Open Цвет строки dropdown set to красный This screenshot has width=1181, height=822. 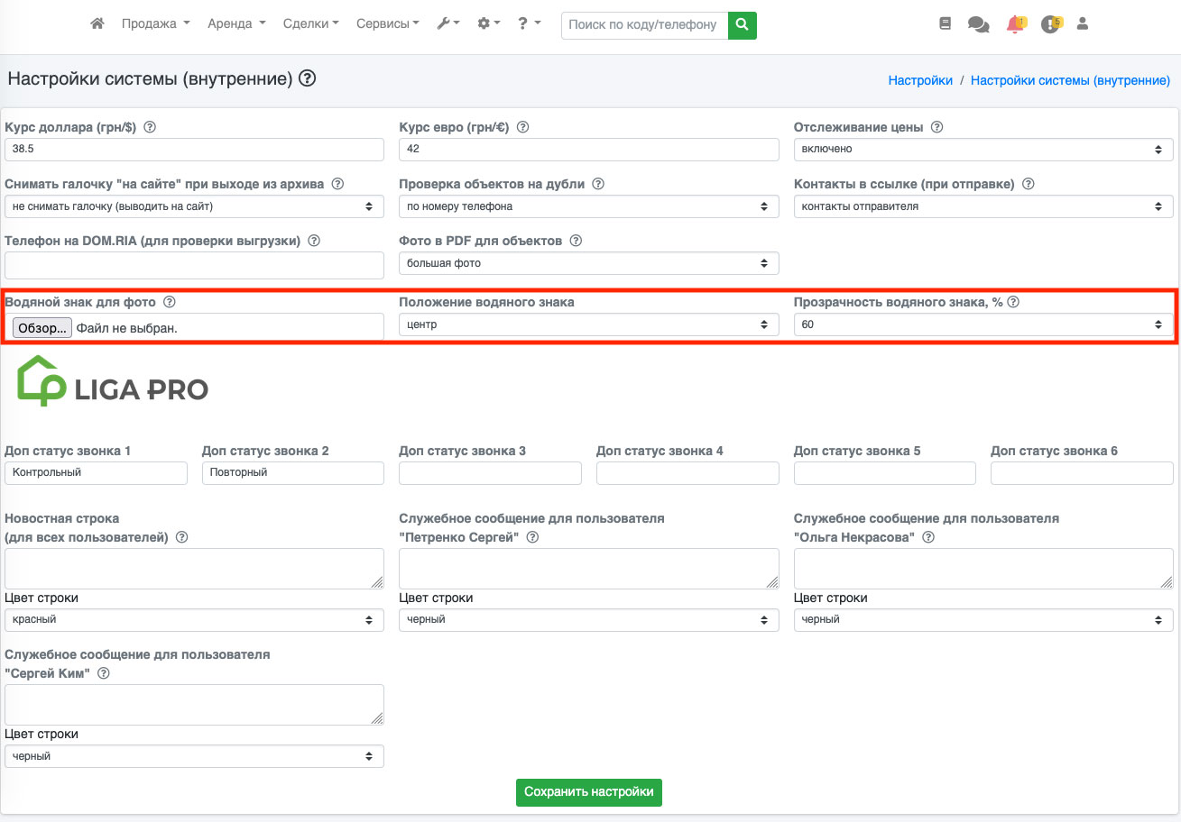click(x=194, y=620)
